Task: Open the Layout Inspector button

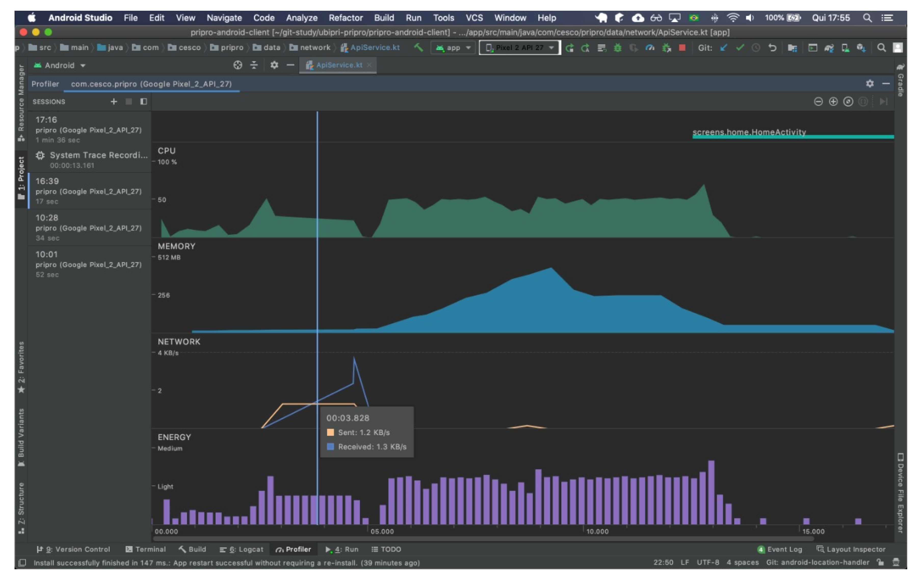Action: click(x=851, y=549)
